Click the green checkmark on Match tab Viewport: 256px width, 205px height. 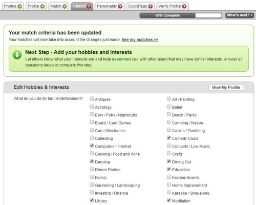tap(65, 6)
